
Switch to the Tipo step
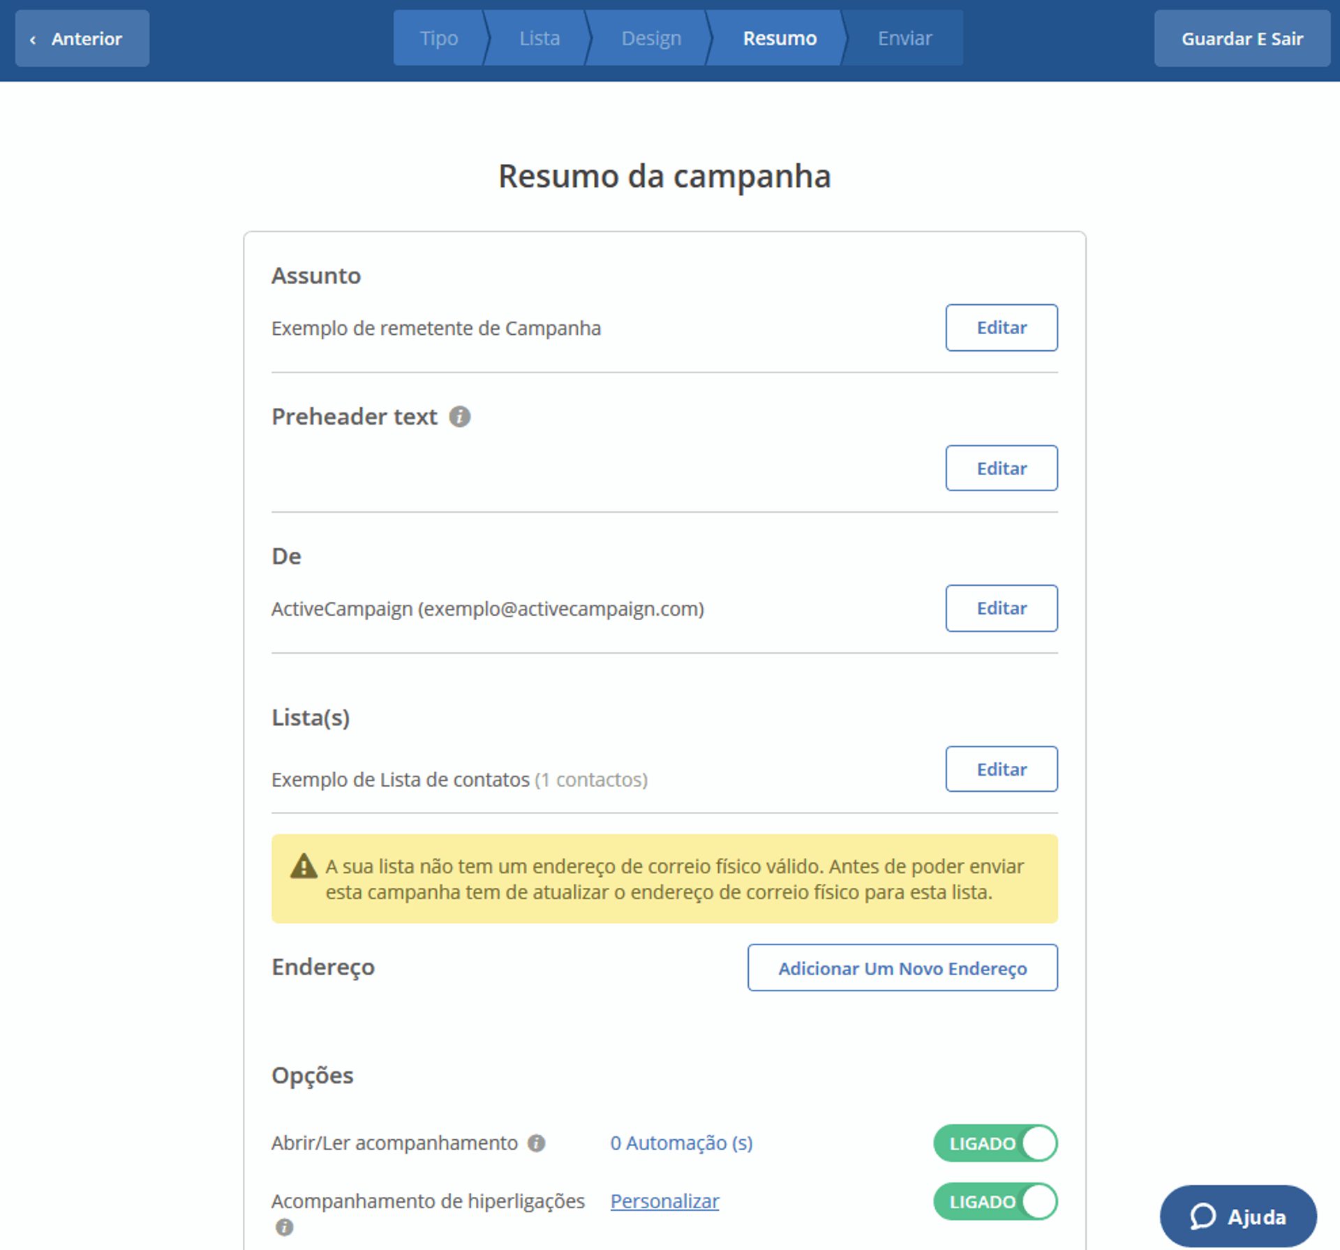point(438,38)
